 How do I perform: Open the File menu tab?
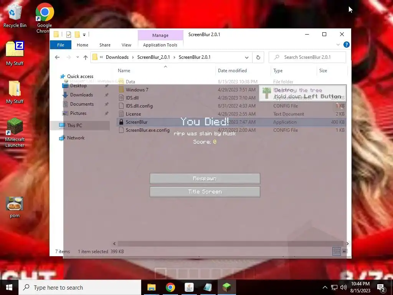[x=61, y=45]
